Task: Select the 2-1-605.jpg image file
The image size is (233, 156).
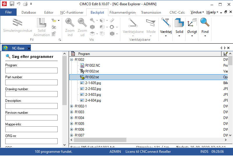Action: click(x=93, y=83)
